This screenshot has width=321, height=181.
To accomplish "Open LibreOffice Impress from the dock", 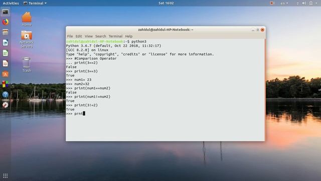I will click(x=6, y=63).
